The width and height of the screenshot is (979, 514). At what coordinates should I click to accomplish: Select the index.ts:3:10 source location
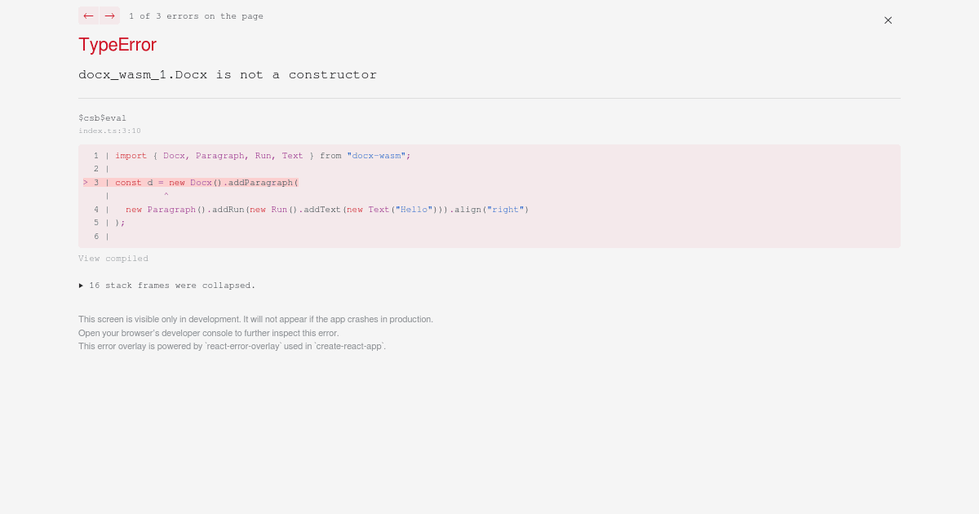(x=109, y=131)
